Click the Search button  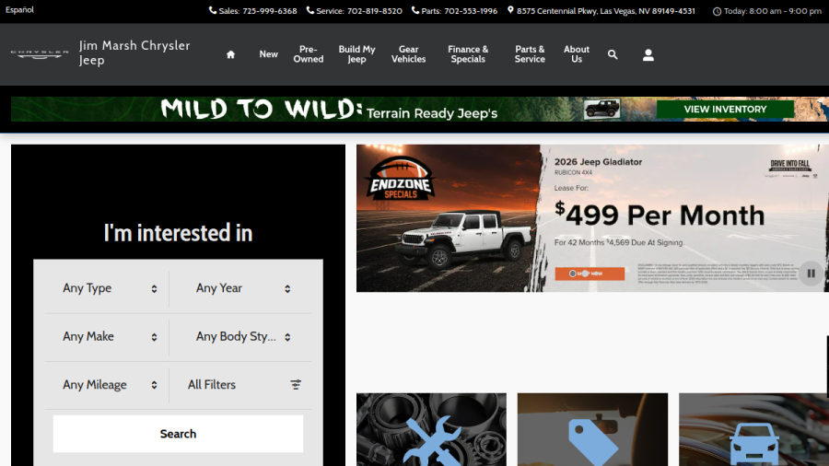click(178, 434)
